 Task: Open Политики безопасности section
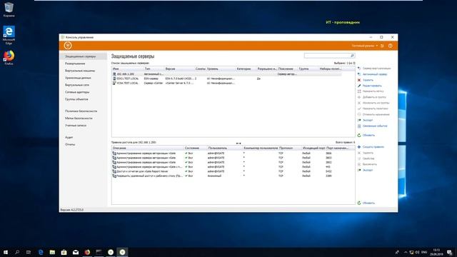click(x=81, y=111)
